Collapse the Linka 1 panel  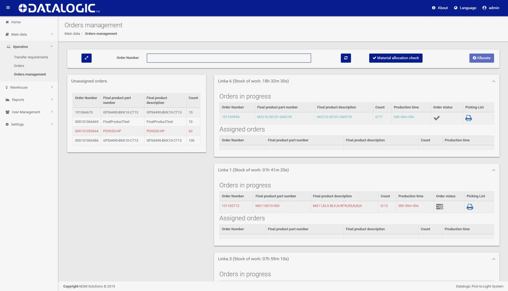494,170
